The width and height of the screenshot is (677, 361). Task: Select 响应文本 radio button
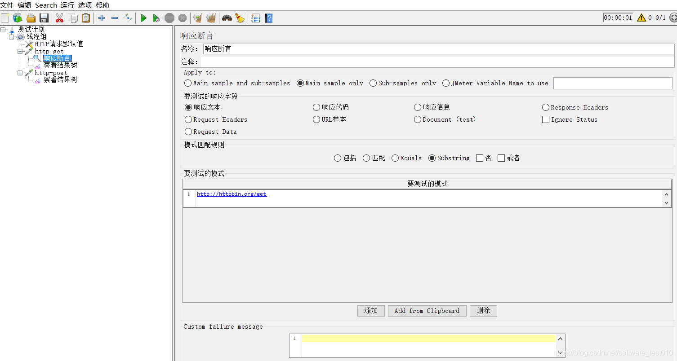pyautogui.click(x=188, y=107)
